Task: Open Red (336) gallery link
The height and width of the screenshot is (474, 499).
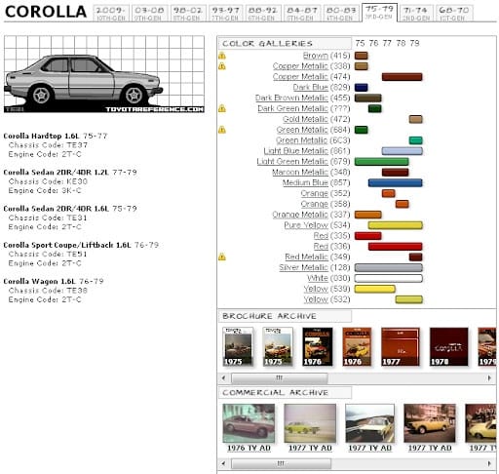Action: [321, 247]
